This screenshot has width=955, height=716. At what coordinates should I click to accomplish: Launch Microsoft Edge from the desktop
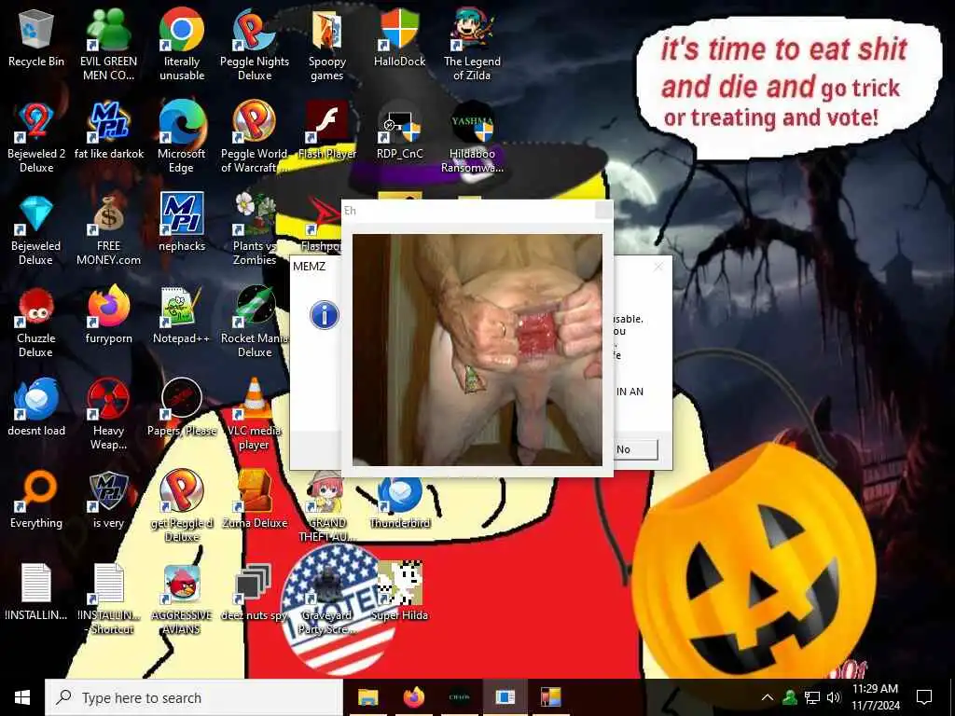coord(182,138)
